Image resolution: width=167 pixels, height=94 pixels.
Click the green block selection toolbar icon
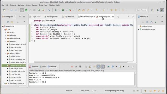(x=26, y=10)
